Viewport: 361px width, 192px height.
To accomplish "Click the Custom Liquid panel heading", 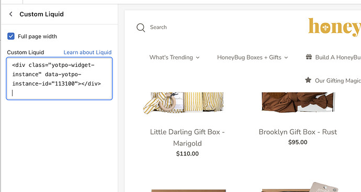I will 41,14.
